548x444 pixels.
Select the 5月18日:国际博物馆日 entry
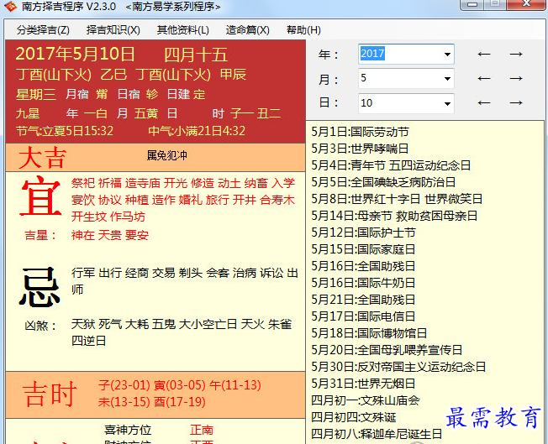tap(369, 333)
